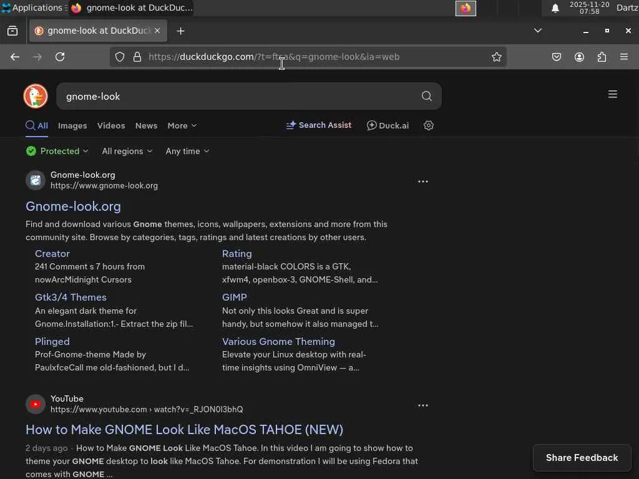
Task: Open the https://www.gnome-look.org URL link
Action: 104,186
